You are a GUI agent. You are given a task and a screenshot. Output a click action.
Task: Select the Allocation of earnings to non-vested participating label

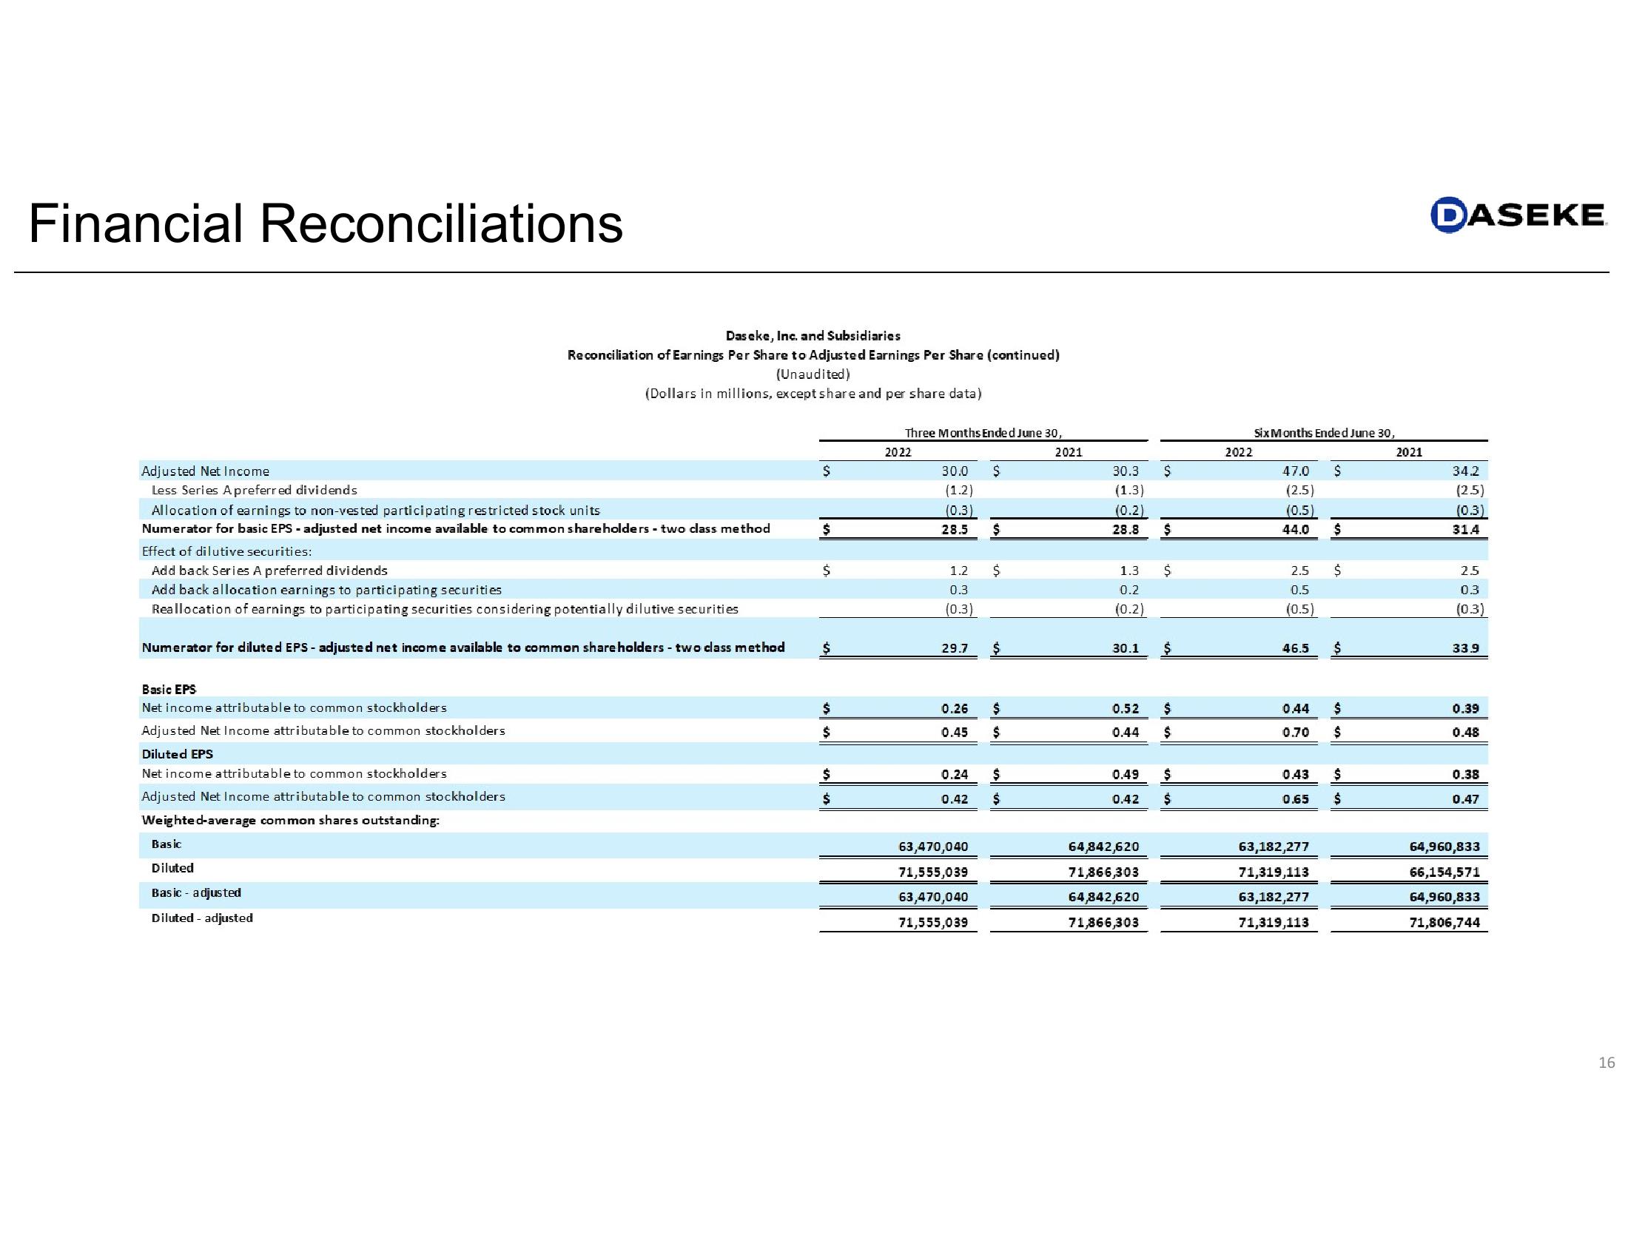pos(376,511)
